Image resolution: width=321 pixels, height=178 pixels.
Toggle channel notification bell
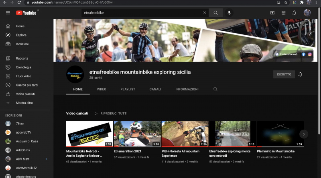(300, 74)
